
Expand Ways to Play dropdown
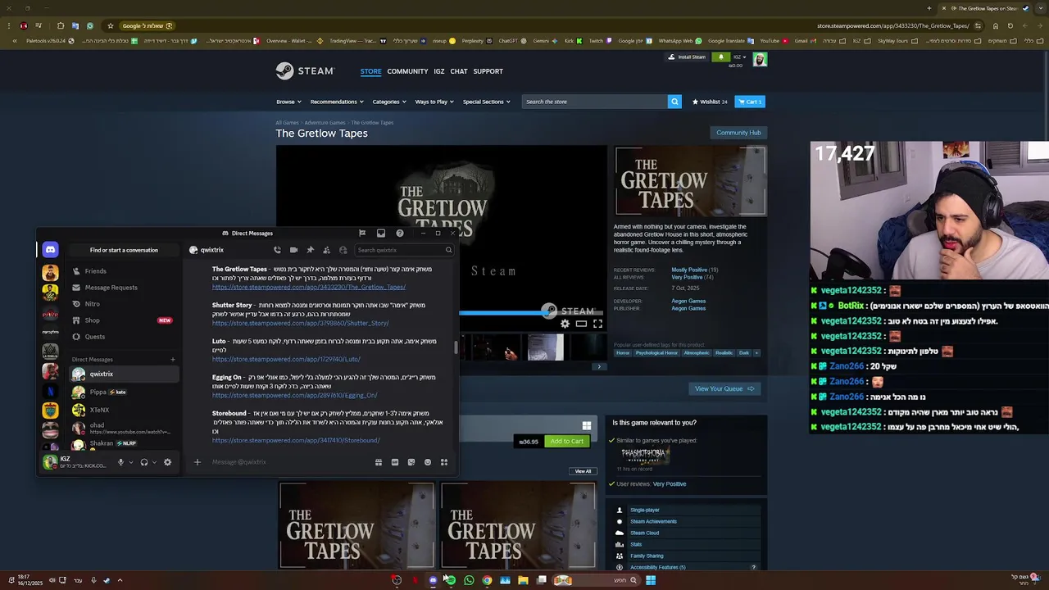pyautogui.click(x=434, y=102)
